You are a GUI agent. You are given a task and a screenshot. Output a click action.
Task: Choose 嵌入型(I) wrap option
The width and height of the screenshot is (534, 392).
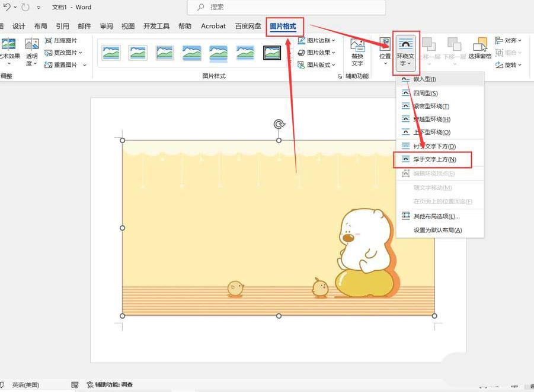point(440,79)
